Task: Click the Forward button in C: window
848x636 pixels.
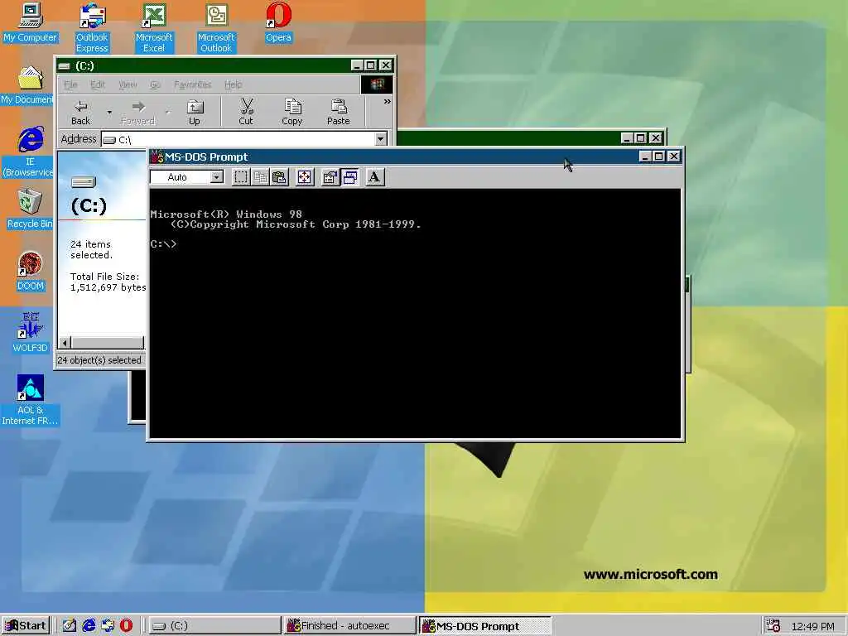Action: click(138, 113)
